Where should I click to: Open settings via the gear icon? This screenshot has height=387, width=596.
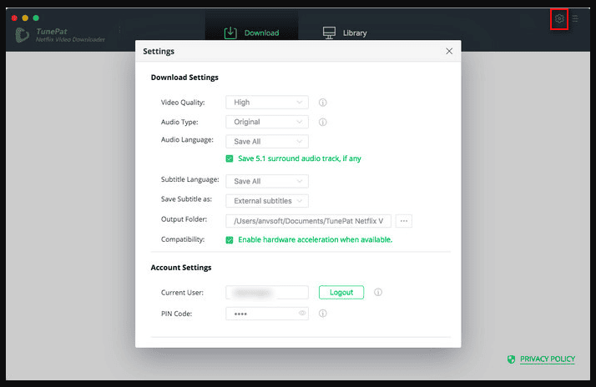coord(559,18)
